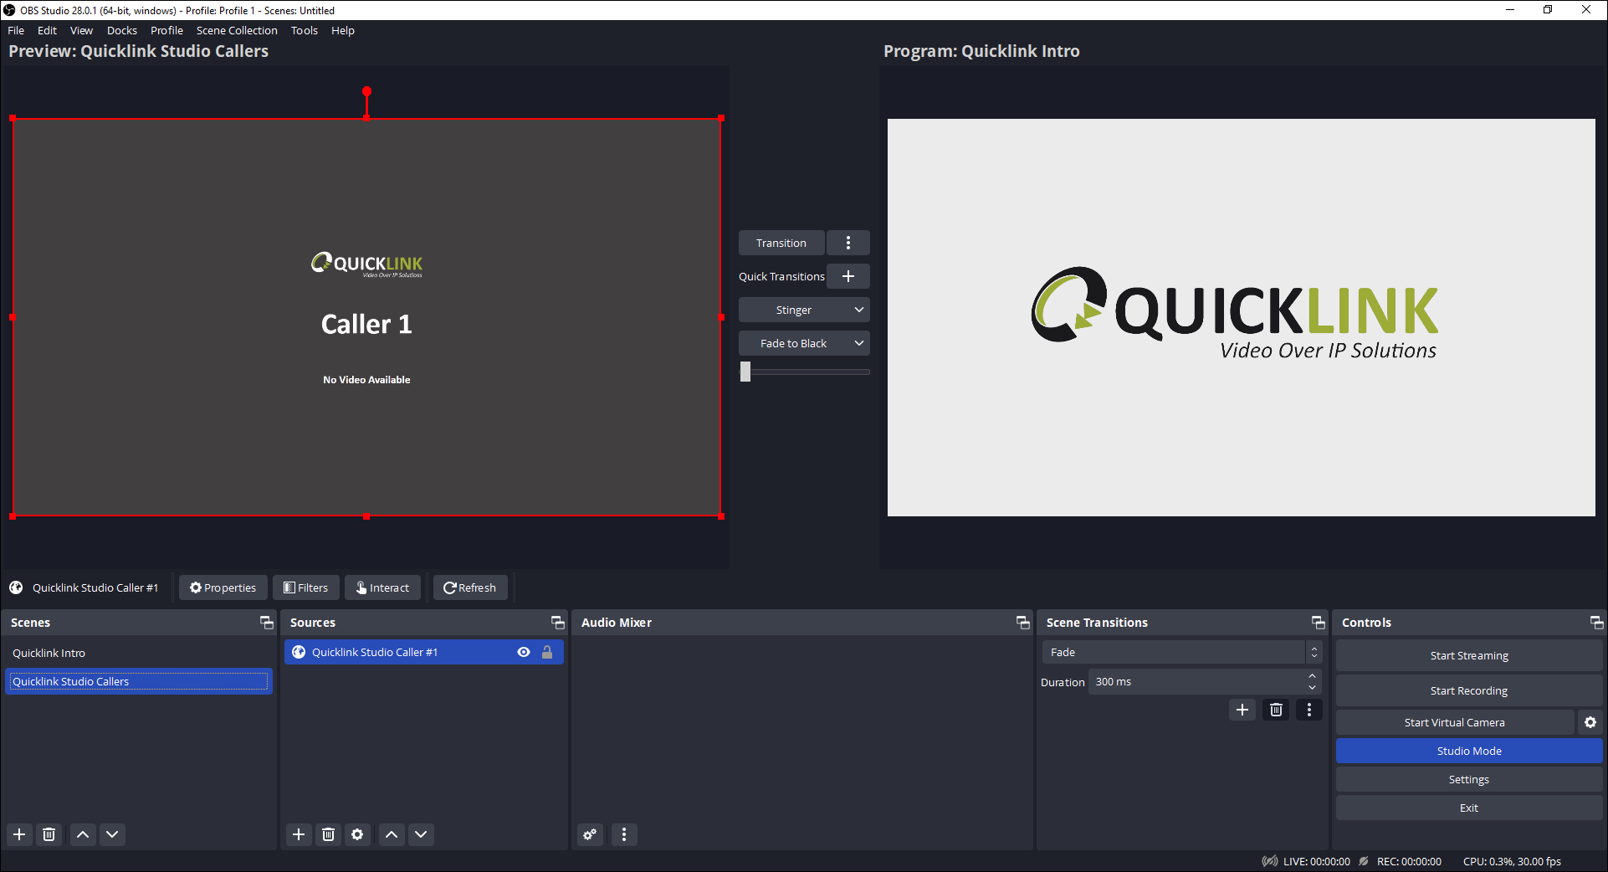This screenshot has height=872, width=1608.
Task: Open the Profile menu
Action: click(x=166, y=30)
